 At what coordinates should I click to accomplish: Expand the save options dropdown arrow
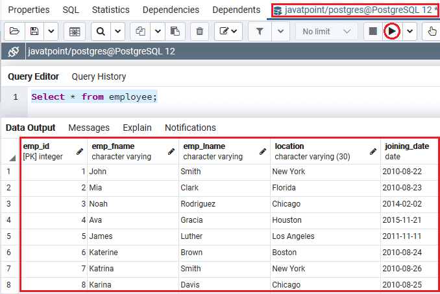pyautogui.click(x=51, y=31)
